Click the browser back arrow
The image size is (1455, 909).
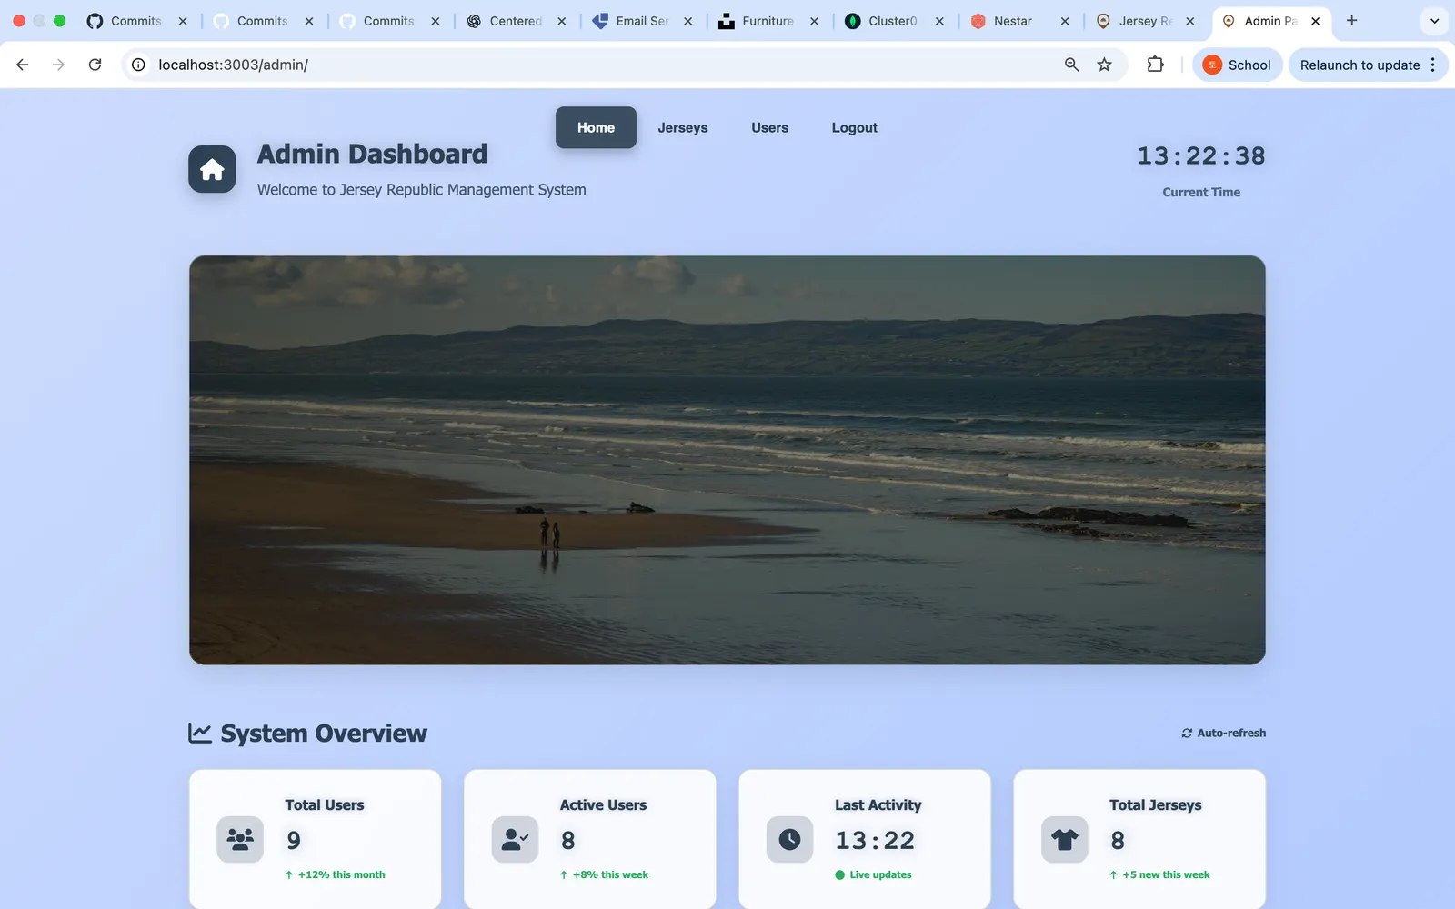(23, 65)
